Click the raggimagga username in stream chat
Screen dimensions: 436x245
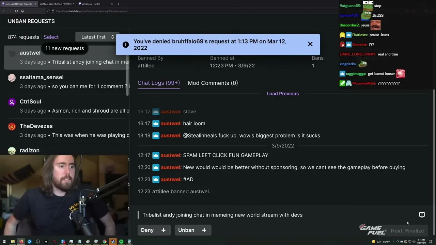pos(356,73)
